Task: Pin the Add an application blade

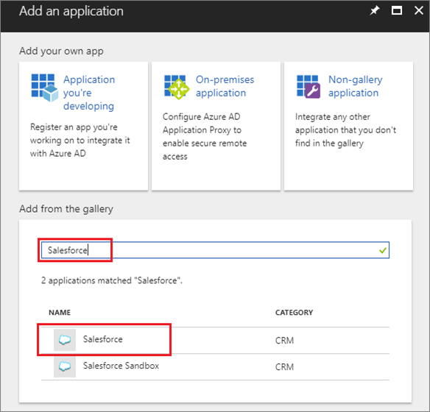Action: pyautogui.click(x=375, y=11)
